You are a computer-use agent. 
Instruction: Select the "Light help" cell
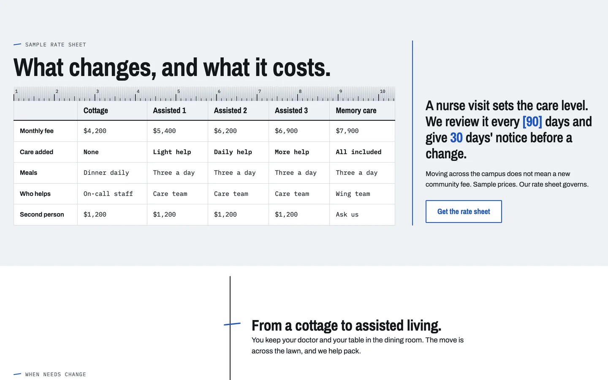click(177, 152)
